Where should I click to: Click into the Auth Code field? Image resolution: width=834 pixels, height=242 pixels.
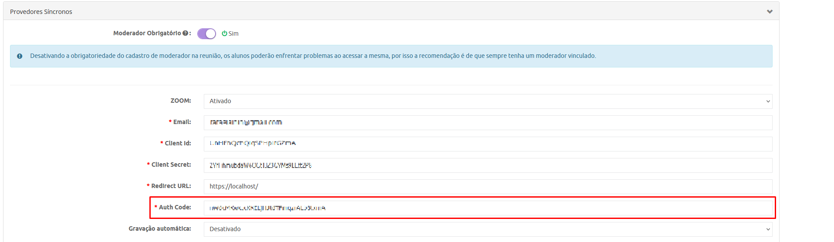pos(488,208)
